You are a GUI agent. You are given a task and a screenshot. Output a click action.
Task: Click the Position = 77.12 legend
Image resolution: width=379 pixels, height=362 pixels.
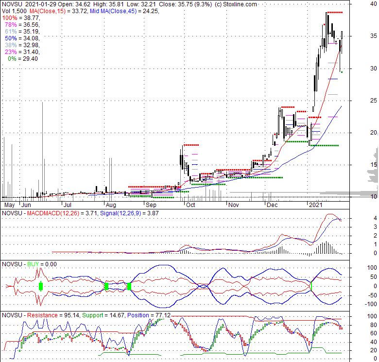[149, 315]
